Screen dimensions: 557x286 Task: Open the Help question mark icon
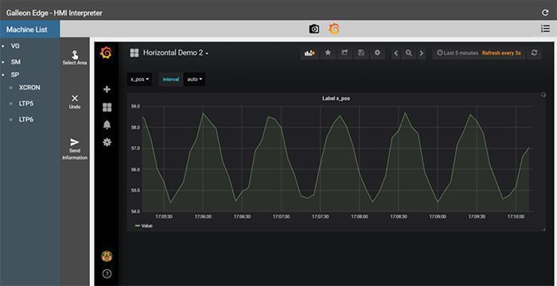[107, 273]
